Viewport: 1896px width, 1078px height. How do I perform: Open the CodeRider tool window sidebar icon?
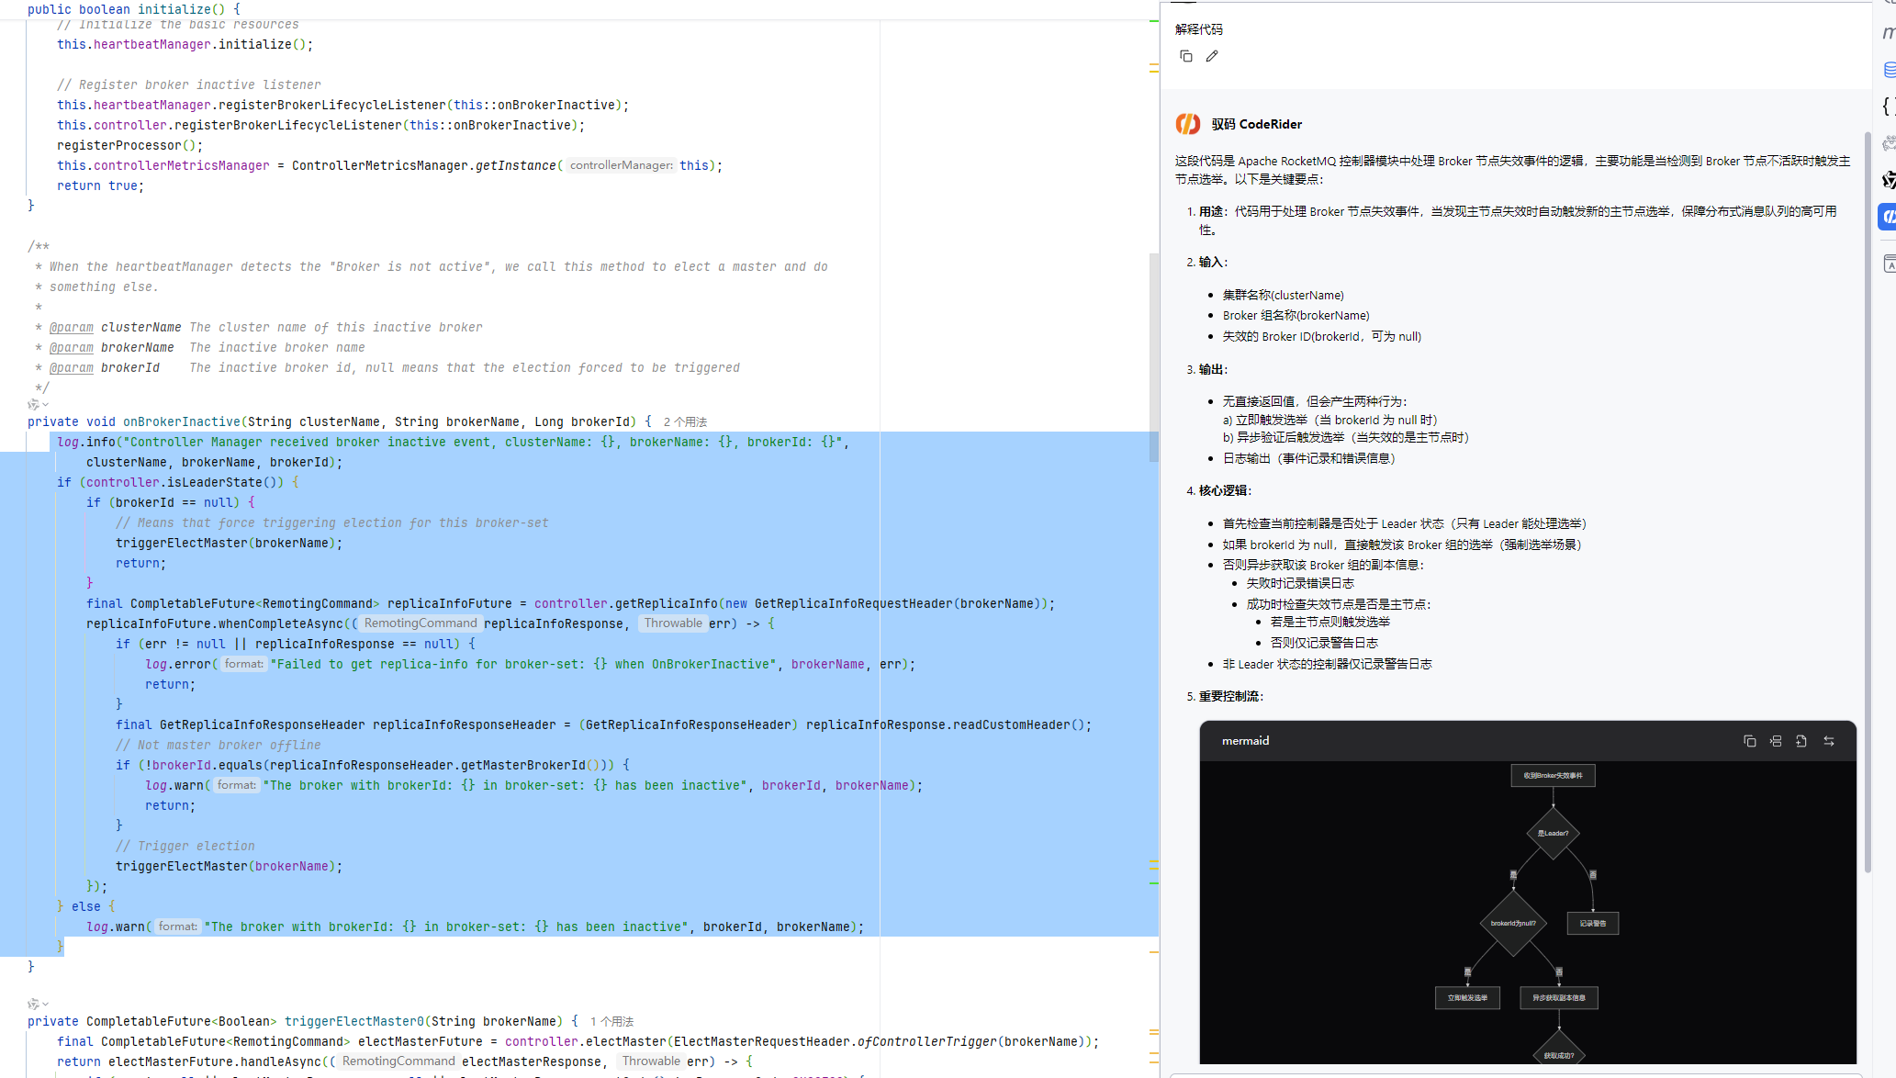coord(1888,217)
